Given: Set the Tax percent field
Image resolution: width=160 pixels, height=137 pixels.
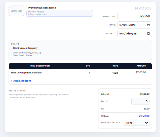Looking at the screenshot, I should click(x=140, y=101).
